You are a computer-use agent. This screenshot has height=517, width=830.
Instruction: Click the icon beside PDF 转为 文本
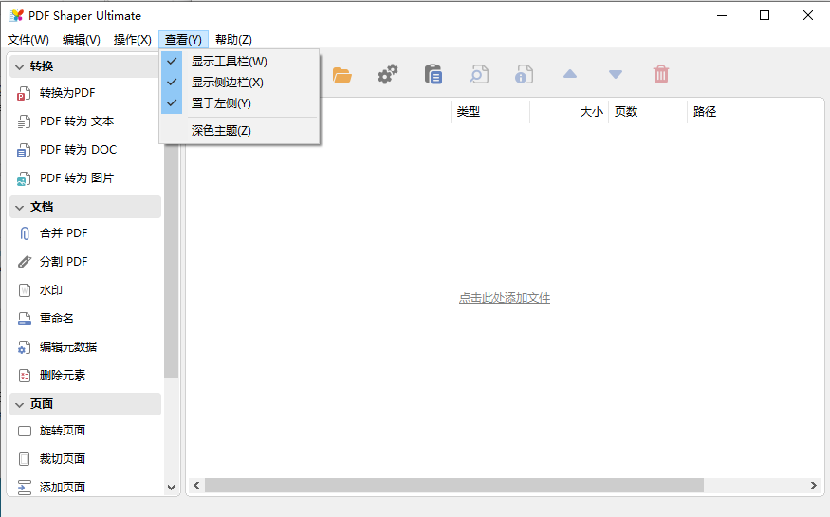tap(24, 121)
